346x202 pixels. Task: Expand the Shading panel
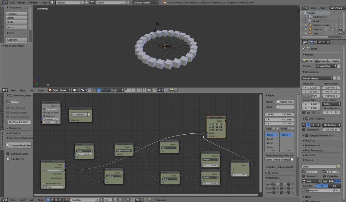(310, 140)
